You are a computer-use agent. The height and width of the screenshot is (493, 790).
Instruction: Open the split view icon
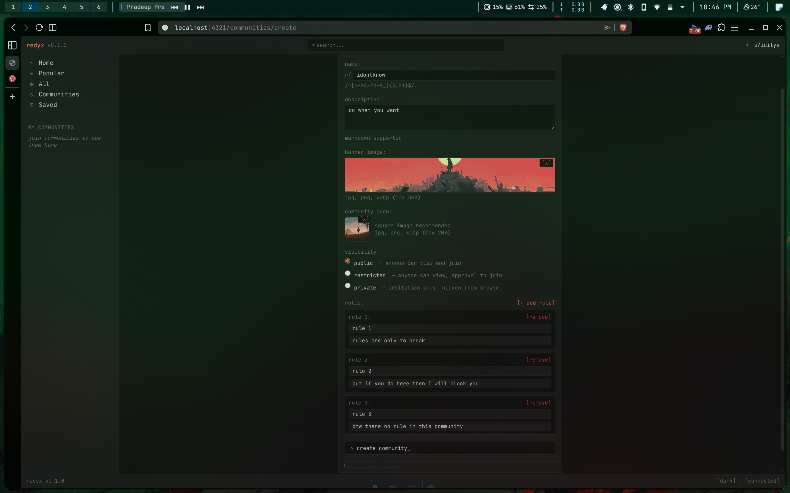click(x=53, y=28)
